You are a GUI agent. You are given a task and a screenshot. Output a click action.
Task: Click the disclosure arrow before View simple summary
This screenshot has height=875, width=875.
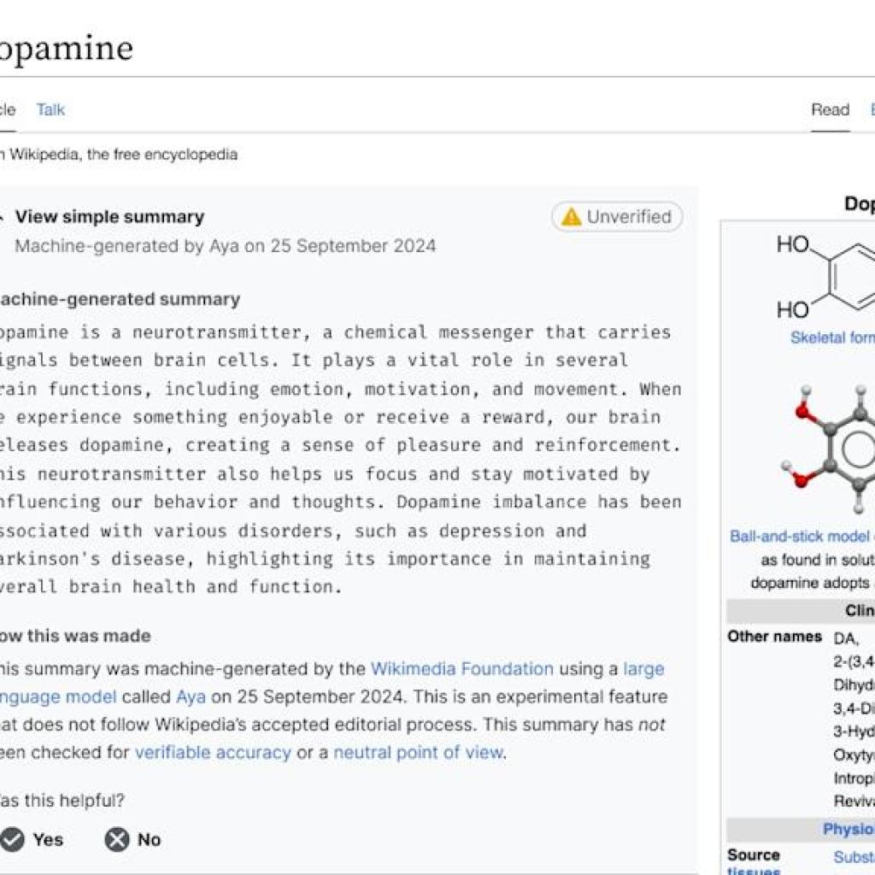2,216
